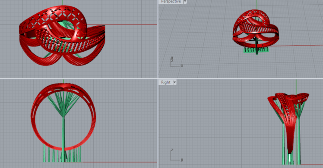Click the vertical divider between left and right viewports
This screenshot has width=323, height=168.
(x=158, y=84)
